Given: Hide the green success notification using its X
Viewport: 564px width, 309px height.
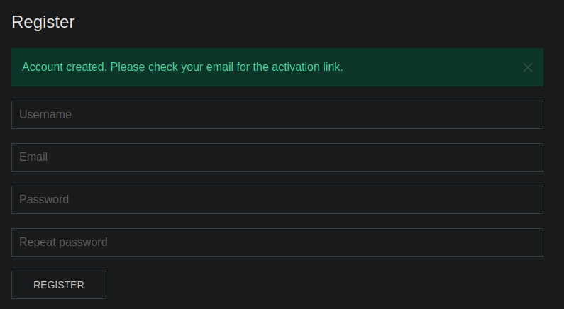Looking at the screenshot, I should point(527,67).
